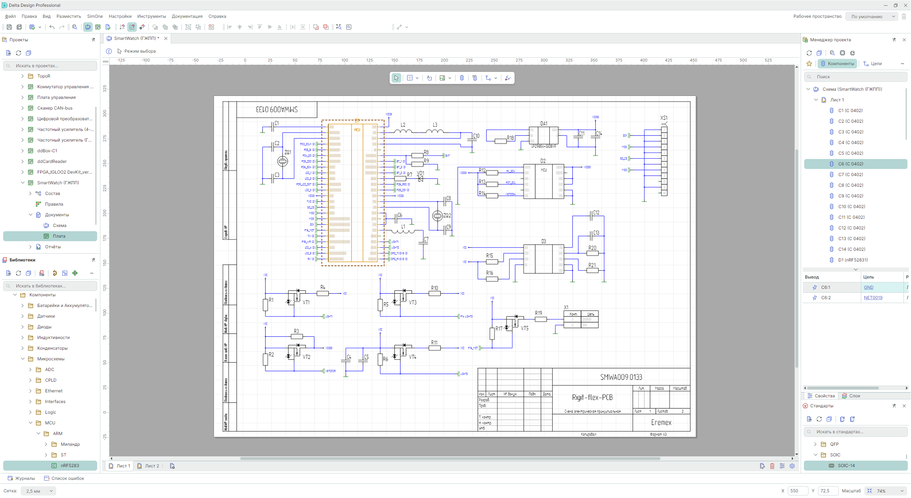Click collapse-all icon in Стандарты panel

click(x=829, y=419)
